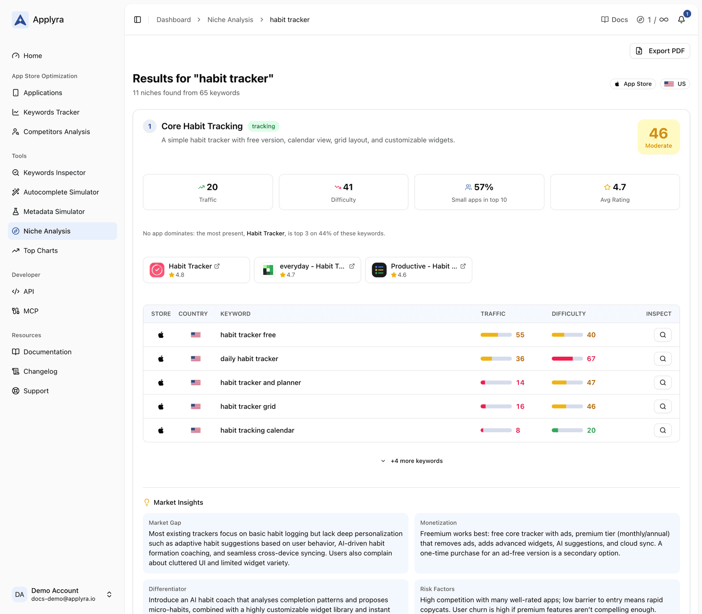Open Competitors Analysis in sidebar
The width and height of the screenshot is (702, 614).
click(62, 132)
